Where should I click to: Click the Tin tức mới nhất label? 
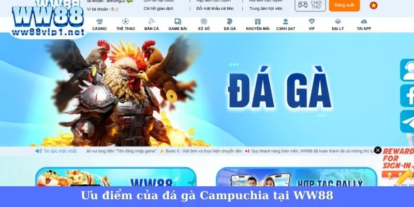60,151
